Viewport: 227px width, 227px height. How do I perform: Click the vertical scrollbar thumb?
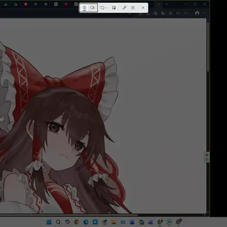pyautogui.click(x=207, y=47)
